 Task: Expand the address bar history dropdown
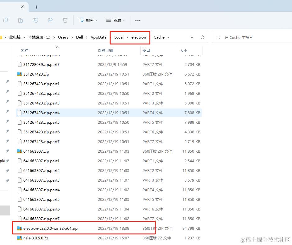point(192,37)
